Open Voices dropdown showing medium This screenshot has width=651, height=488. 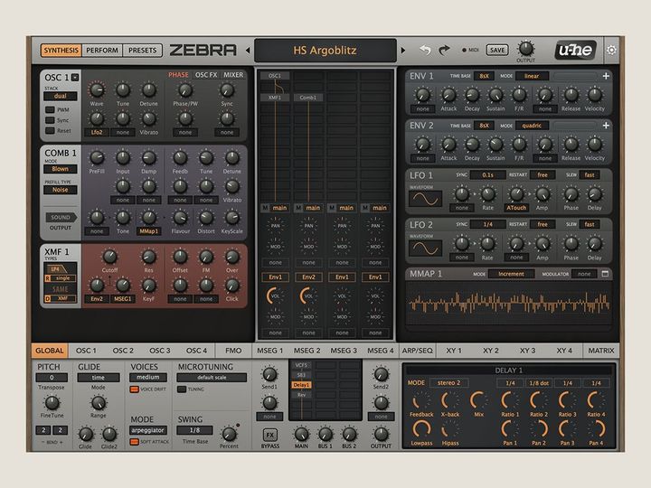(x=148, y=378)
